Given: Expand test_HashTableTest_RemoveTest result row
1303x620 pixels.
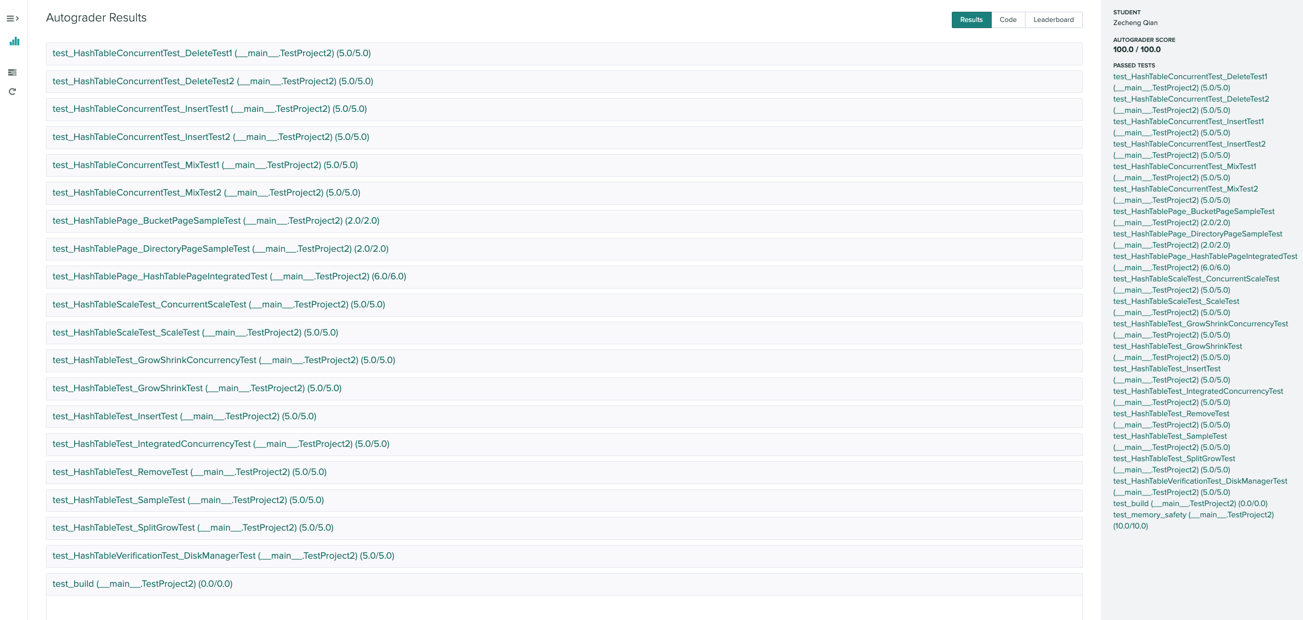Looking at the screenshot, I should (x=189, y=472).
